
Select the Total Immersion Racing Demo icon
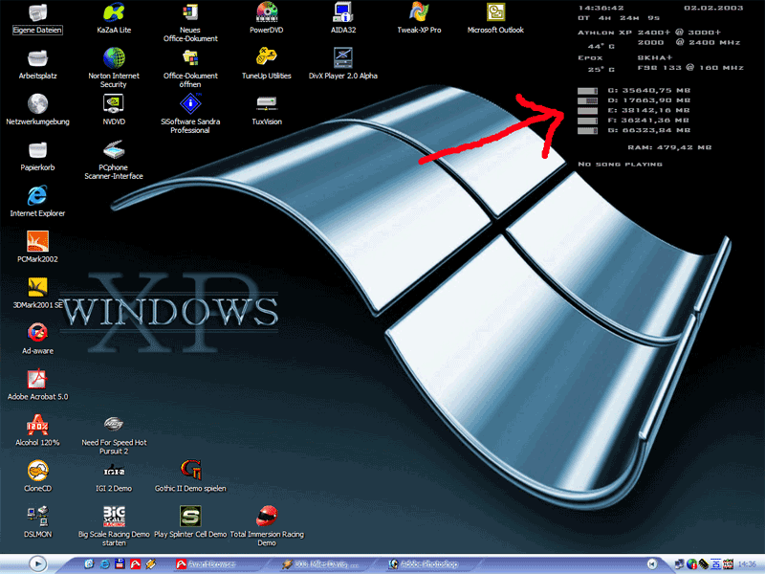click(x=267, y=526)
